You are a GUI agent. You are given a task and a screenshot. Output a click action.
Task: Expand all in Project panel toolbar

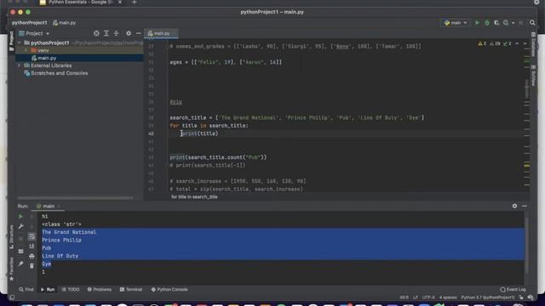click(106, 33)
